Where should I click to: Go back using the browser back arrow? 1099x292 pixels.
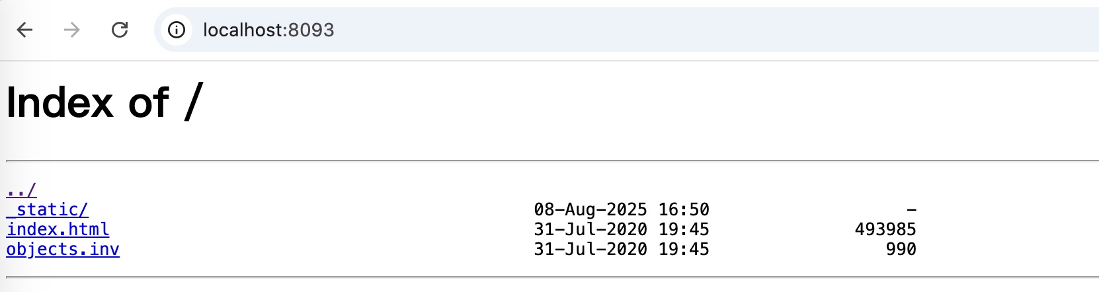pyautogui.click(x=24, y=30)
